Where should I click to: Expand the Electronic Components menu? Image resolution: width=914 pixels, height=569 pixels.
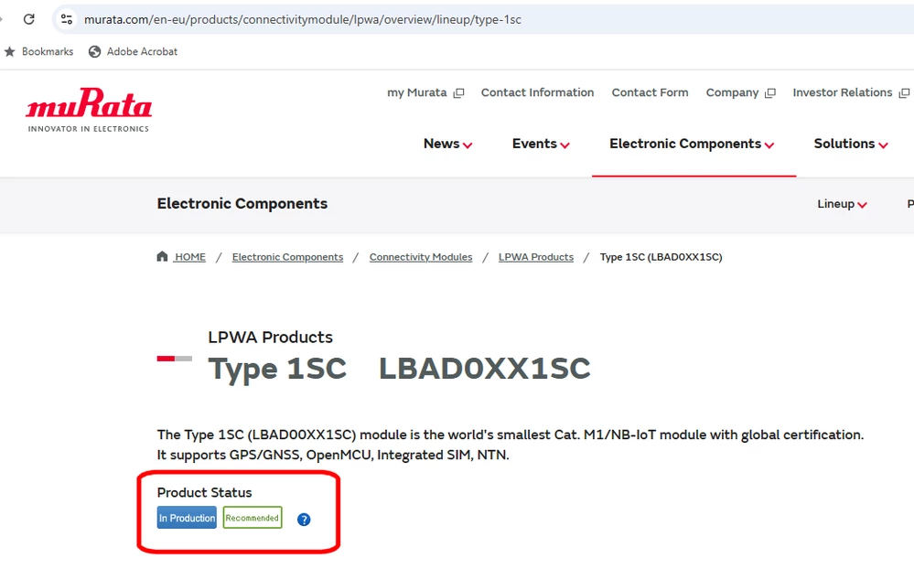(x=692, y=144)
